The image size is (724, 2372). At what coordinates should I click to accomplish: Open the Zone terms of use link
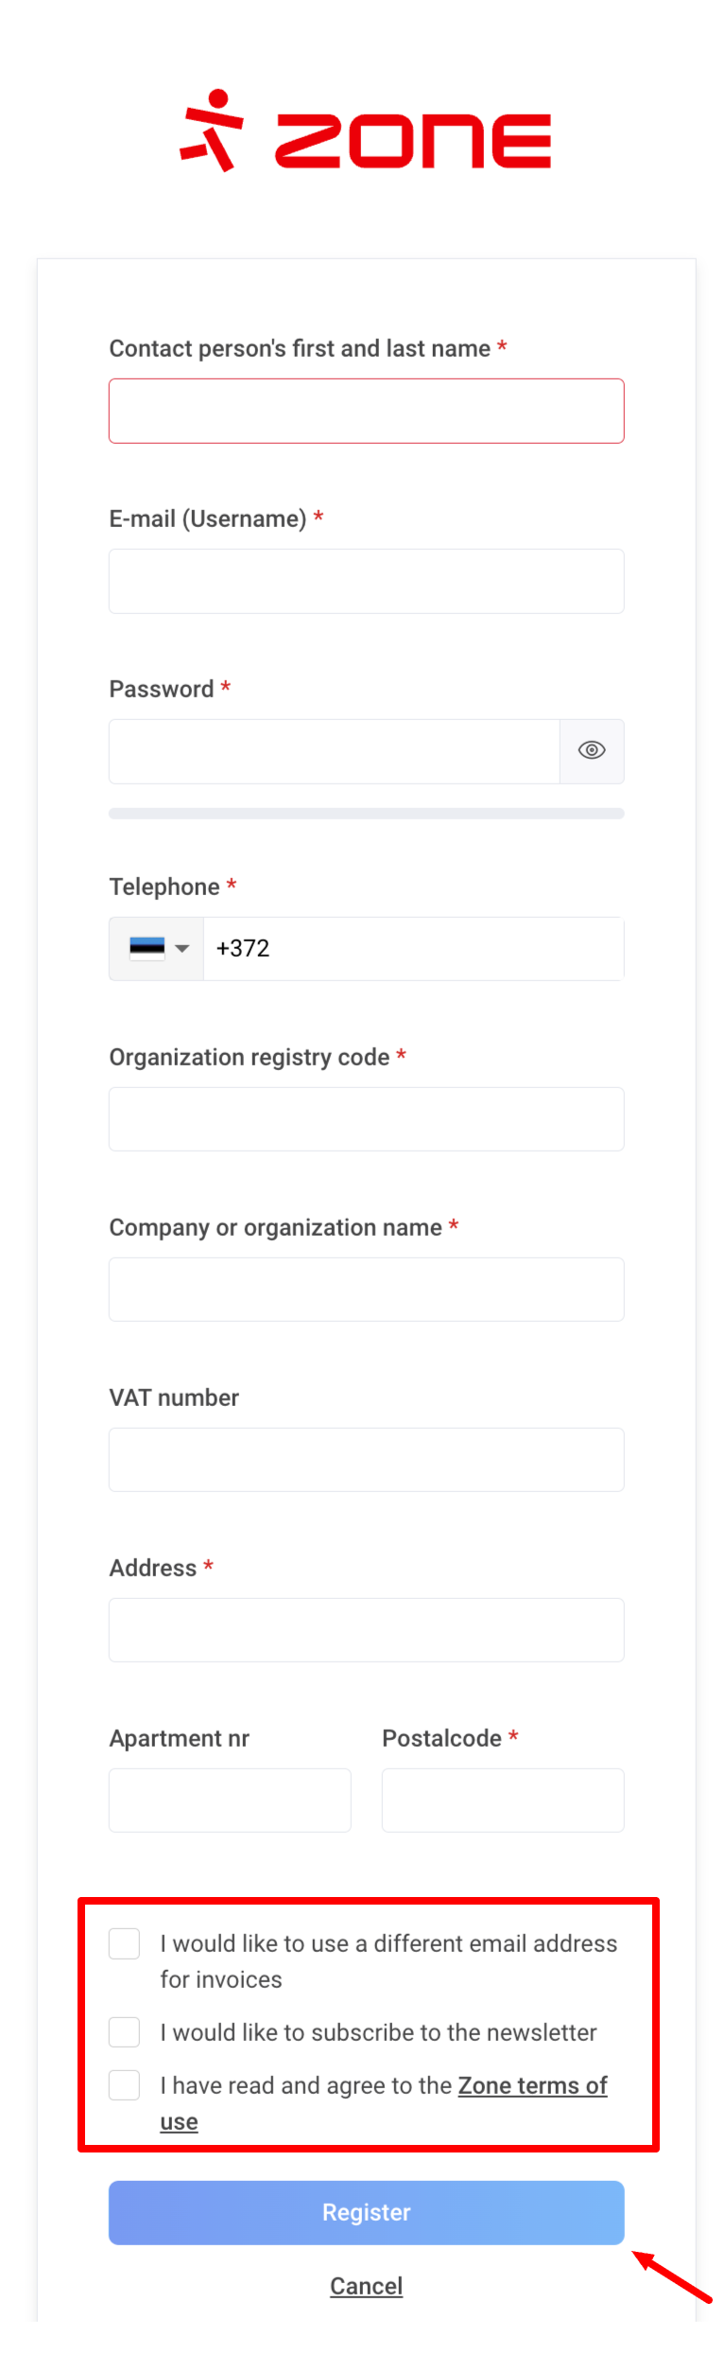click(531, 2085)
